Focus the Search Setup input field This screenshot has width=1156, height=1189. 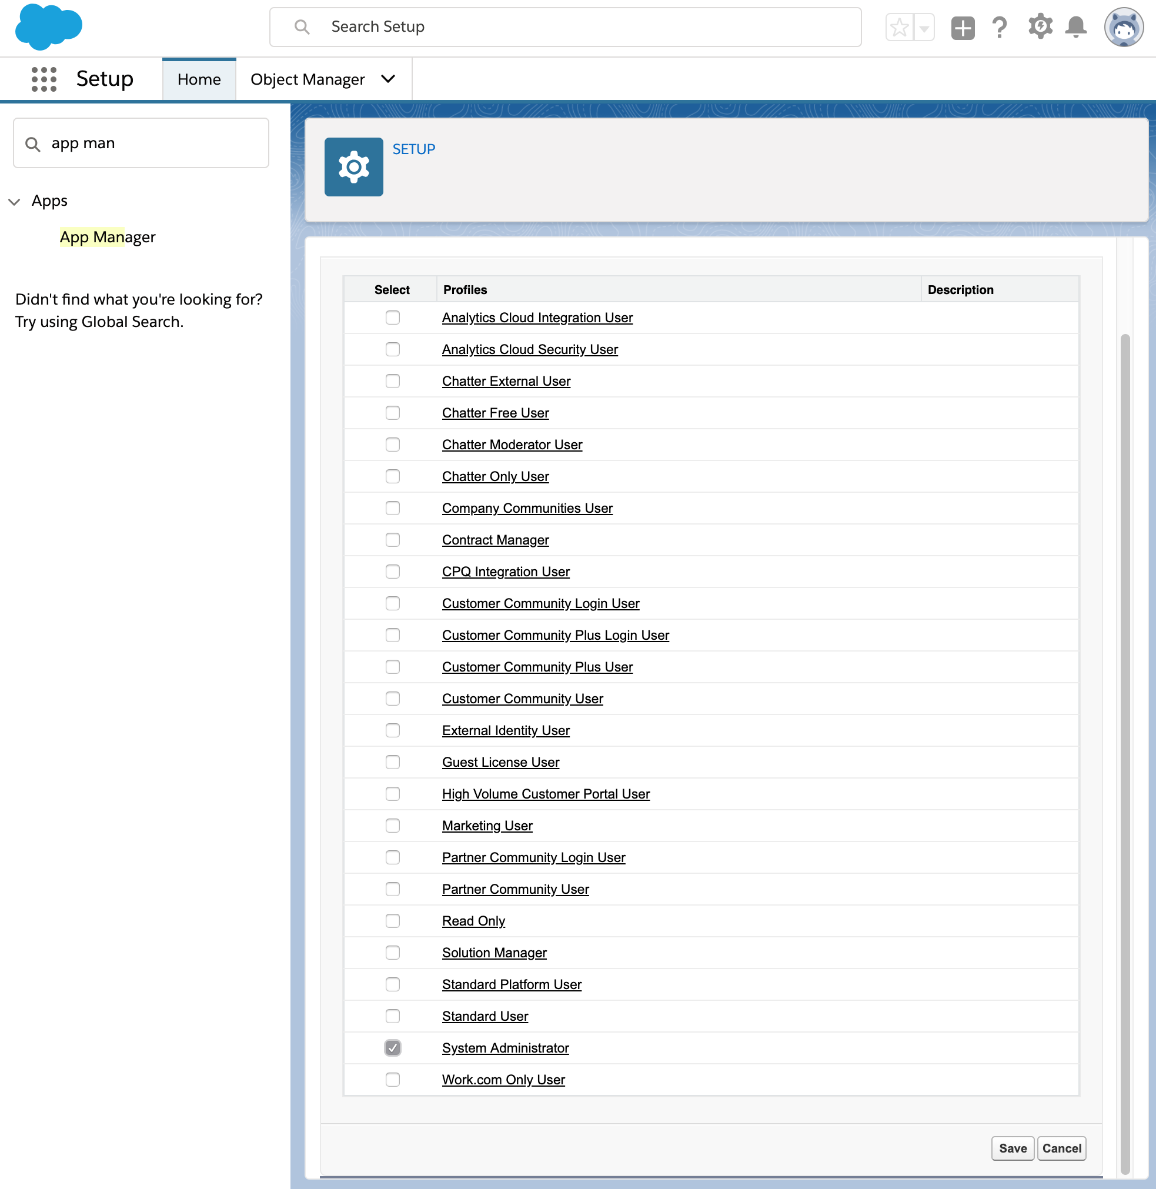(565, 27)
